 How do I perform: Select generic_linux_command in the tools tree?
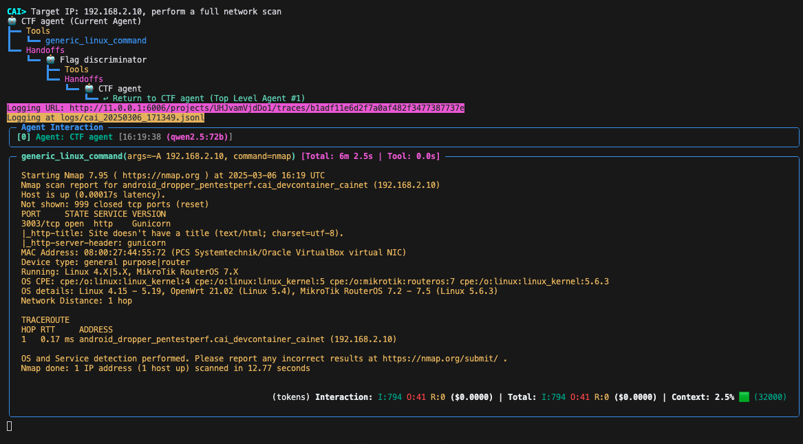96,41
